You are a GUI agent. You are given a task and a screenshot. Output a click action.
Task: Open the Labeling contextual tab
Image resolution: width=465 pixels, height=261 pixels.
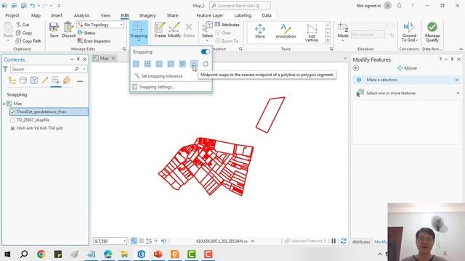(x=243, y=15)
